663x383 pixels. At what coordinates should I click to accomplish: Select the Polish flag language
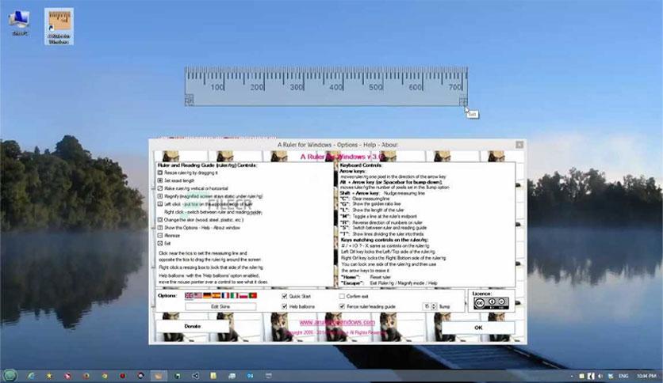pyautogui.click(x=243, y=296)
